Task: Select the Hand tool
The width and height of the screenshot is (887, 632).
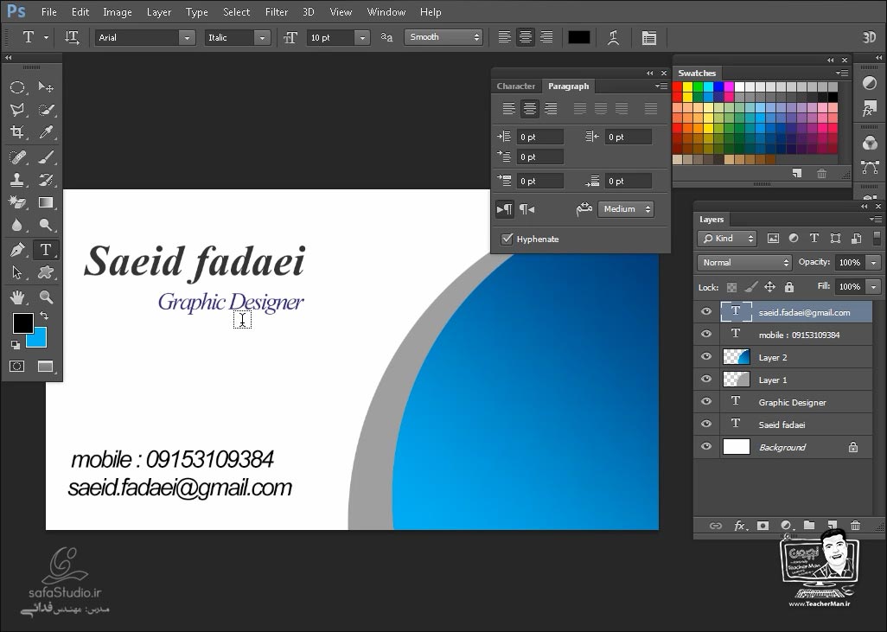Action: pyautogui.click(x=17, y=297)
